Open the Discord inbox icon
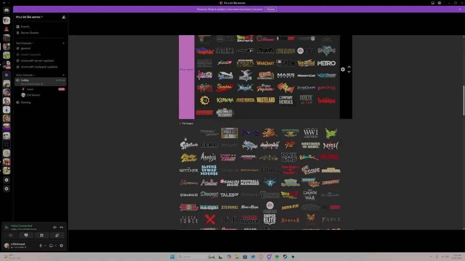465x261 pixels. pyautogui.click(x=433, y=3)
